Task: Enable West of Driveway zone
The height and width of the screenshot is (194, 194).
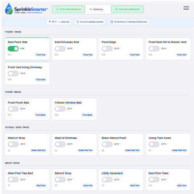Action: tap(60, 144)
